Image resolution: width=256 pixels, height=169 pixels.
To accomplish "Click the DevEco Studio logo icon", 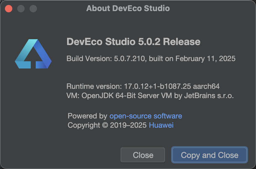I will pos(33,54).
